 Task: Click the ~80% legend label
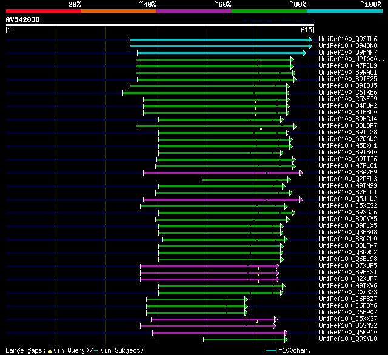coord(298,4)
